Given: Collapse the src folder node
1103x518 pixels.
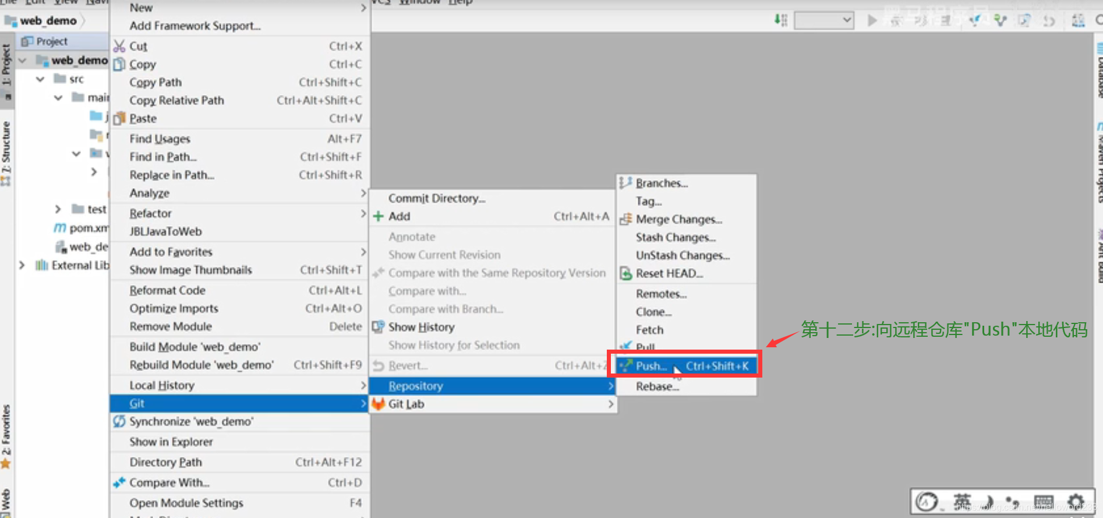Looking at the screenshot, I should click(x=40, y=79).
